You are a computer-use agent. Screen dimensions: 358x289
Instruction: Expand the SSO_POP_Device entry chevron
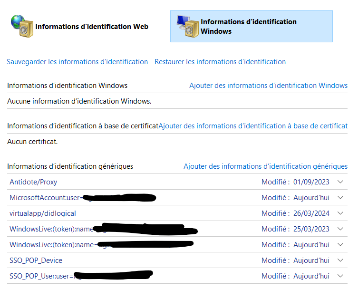pyautogui.click(x=340, y=260)
